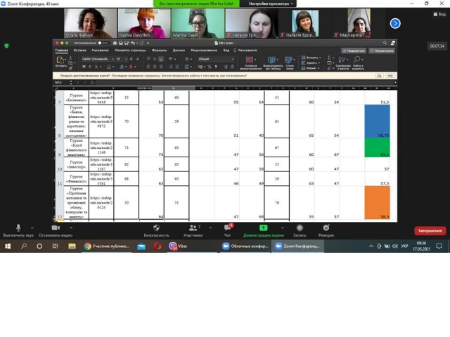
Task: Click Нет on recovery message bar
Action: [x=390, y=76]
